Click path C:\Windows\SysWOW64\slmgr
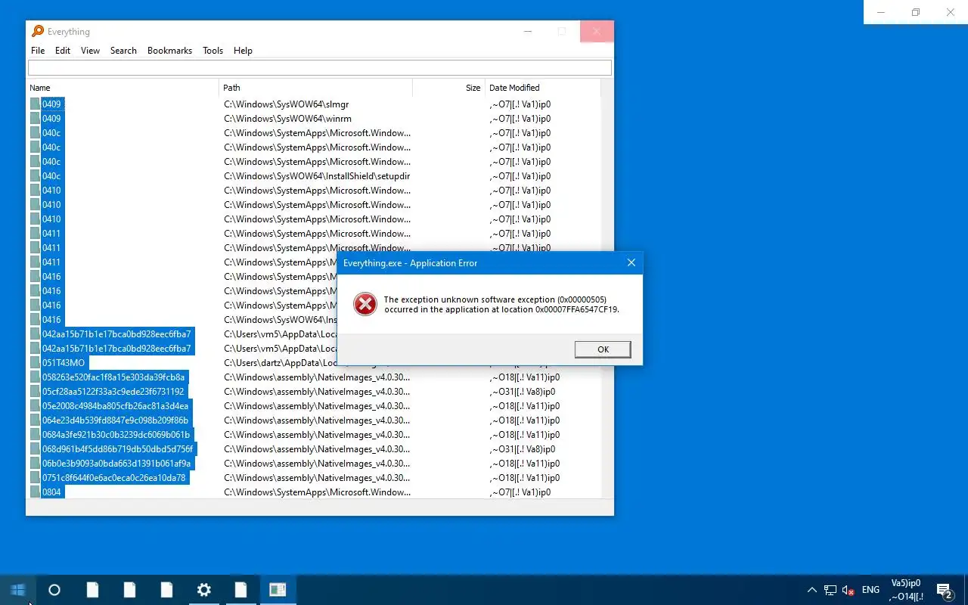Image resolution: width=968 pixels, height=605 pixels. [x=287, y=104]
